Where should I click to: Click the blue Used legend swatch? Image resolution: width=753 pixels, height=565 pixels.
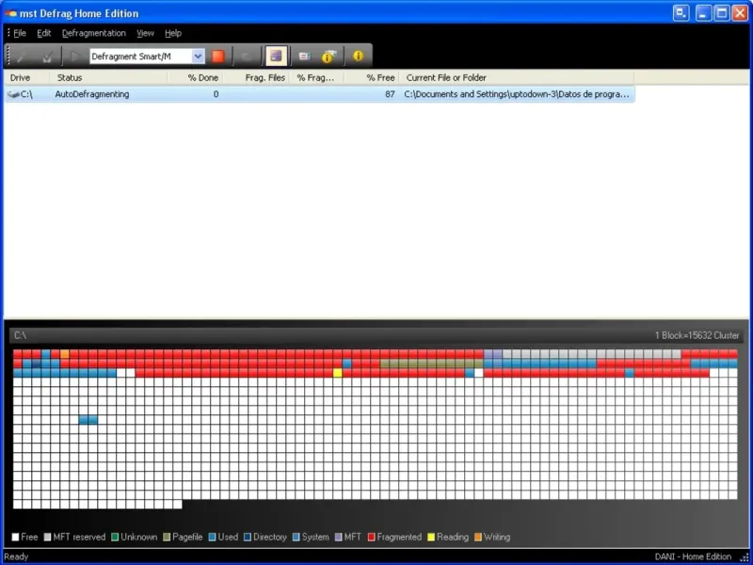[x=213, y=537]
